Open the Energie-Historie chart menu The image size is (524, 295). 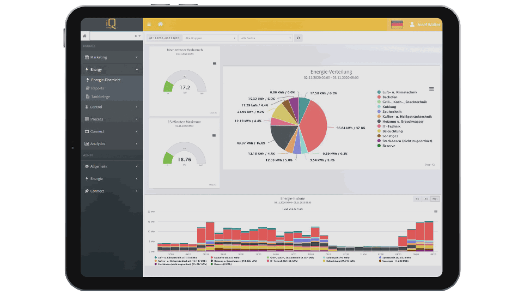coord(436,212)
